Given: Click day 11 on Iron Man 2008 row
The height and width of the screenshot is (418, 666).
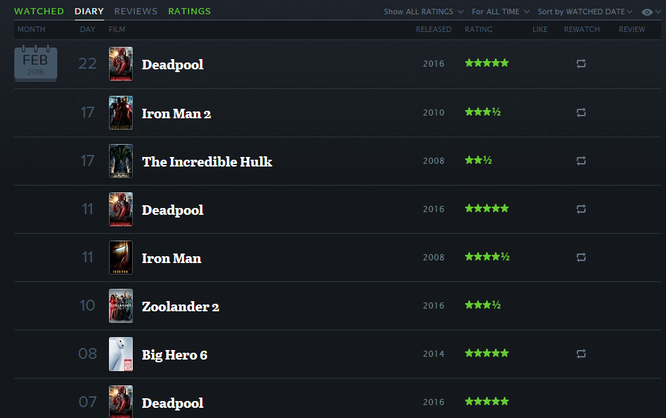Looking at the screenshot, I should [87, 258].
